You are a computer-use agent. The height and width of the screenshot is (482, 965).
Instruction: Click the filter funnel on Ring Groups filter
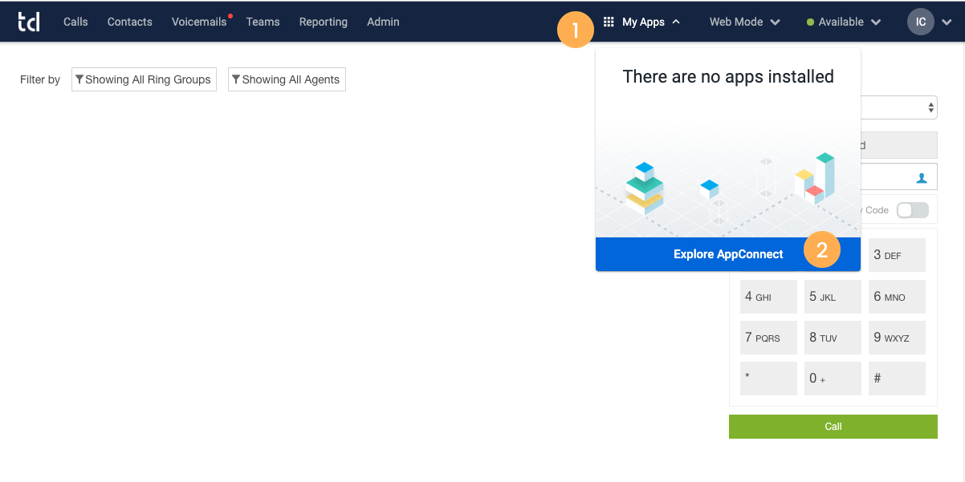(79, 79)
